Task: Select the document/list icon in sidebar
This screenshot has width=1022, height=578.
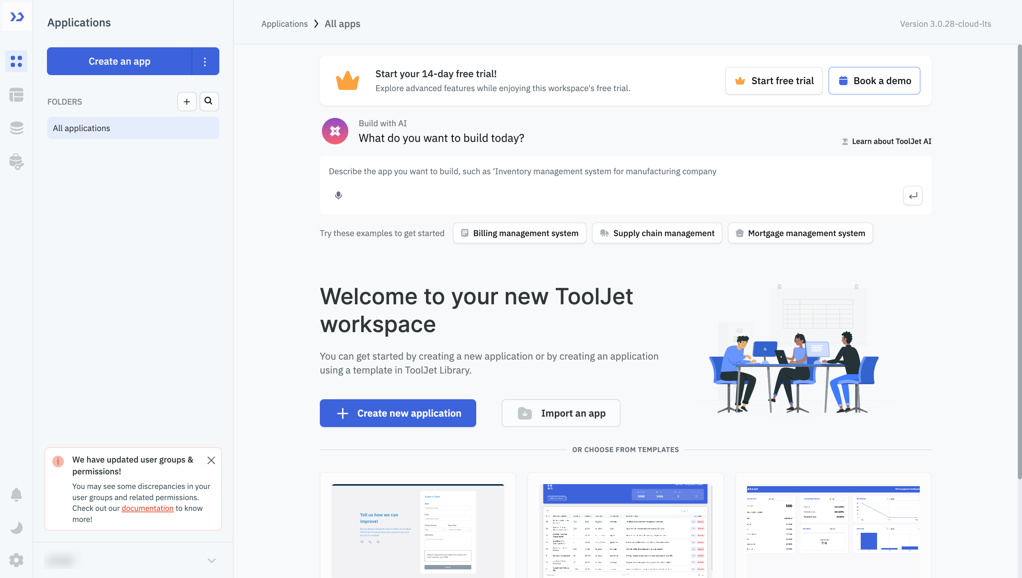Action: click(x=16, y=95)
